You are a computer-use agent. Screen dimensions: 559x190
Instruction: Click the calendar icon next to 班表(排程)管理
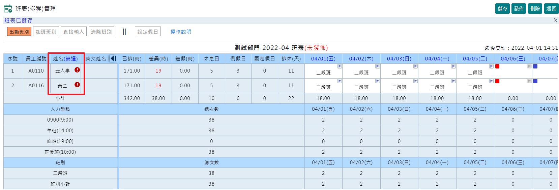pos(8,9)
